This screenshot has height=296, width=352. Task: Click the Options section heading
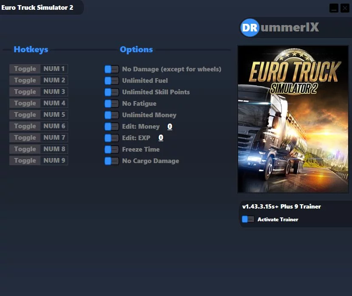[136, 50]
